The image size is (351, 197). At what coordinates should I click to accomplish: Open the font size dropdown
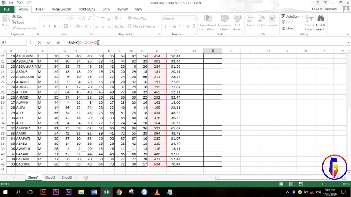click(x=79, y=18)
